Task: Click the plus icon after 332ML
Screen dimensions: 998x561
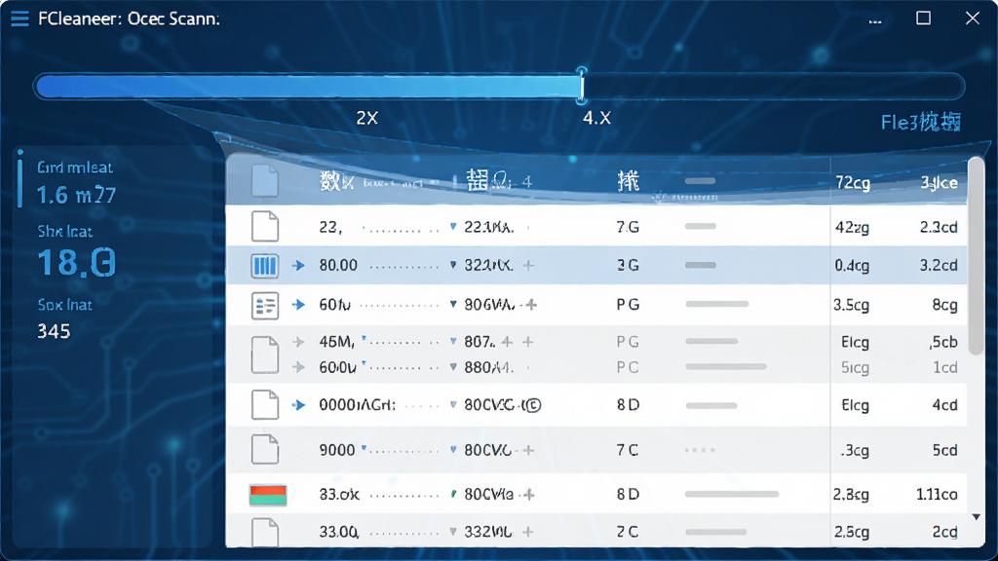Action: pos(527,532)
